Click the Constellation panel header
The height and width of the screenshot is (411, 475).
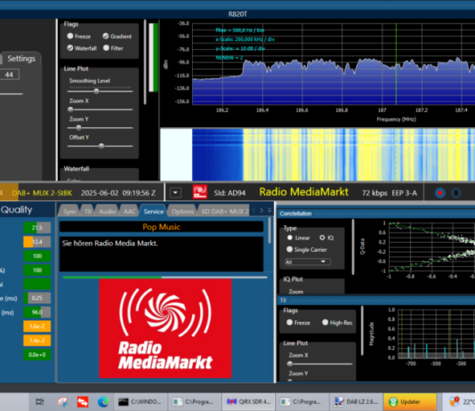375,214
